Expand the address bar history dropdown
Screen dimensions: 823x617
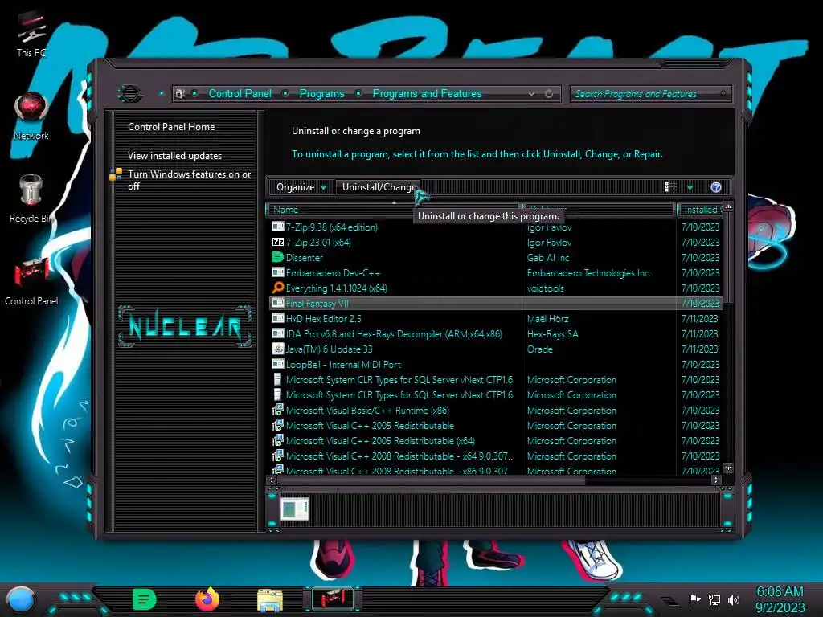(x=532, y=94)
